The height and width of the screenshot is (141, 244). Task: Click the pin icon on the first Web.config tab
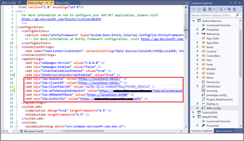pyautogui.click(x=19, y=2)
